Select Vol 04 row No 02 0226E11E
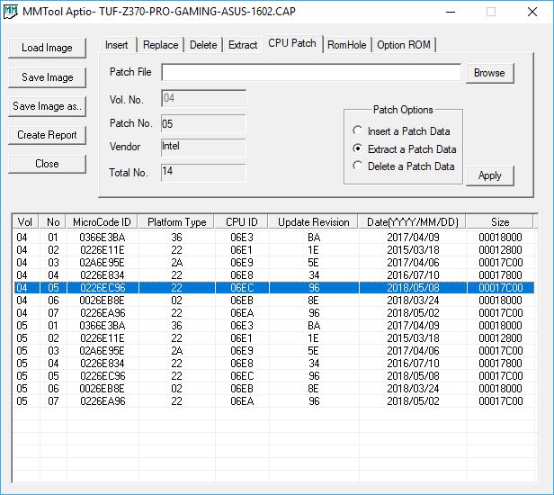Viewport: 554px width, 495px height. [x=273, y=250]
